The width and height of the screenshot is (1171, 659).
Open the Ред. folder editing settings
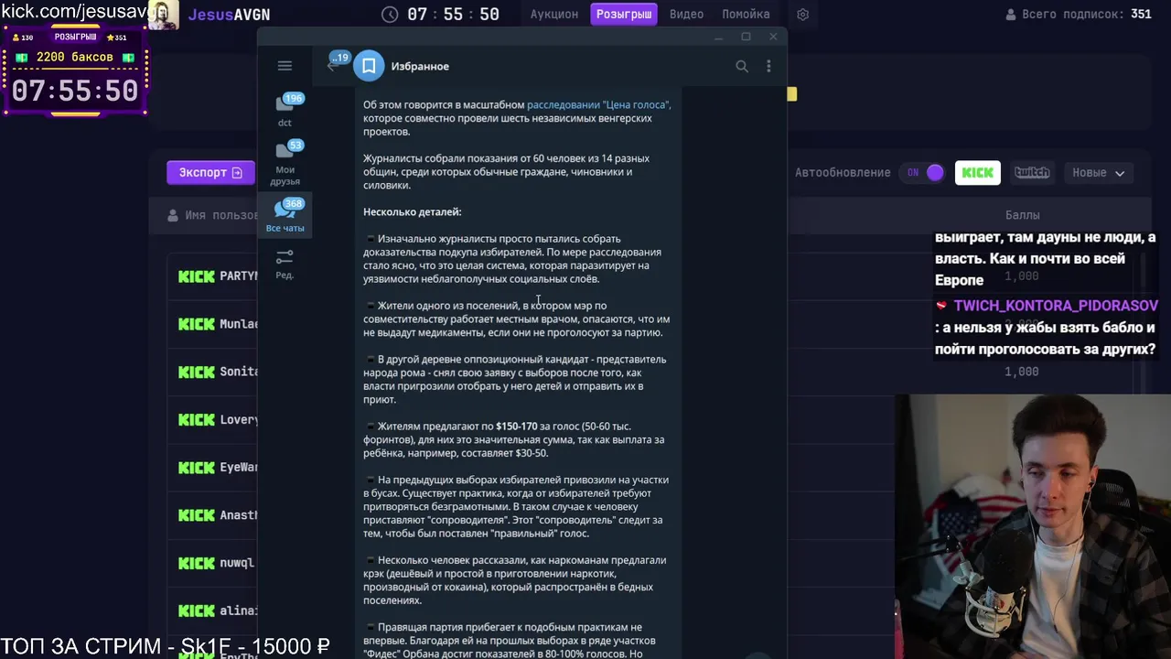(x=285, y=264)
